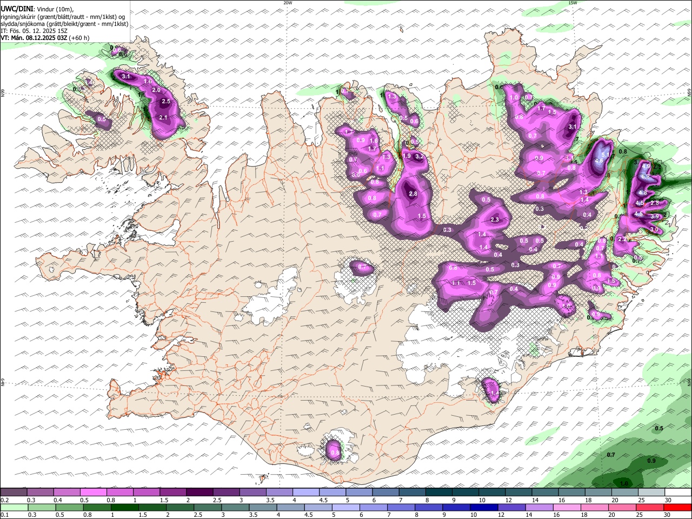Click the '15W' longitude label
This screenshot has height=519, width=692.
[x=573, y=3]
